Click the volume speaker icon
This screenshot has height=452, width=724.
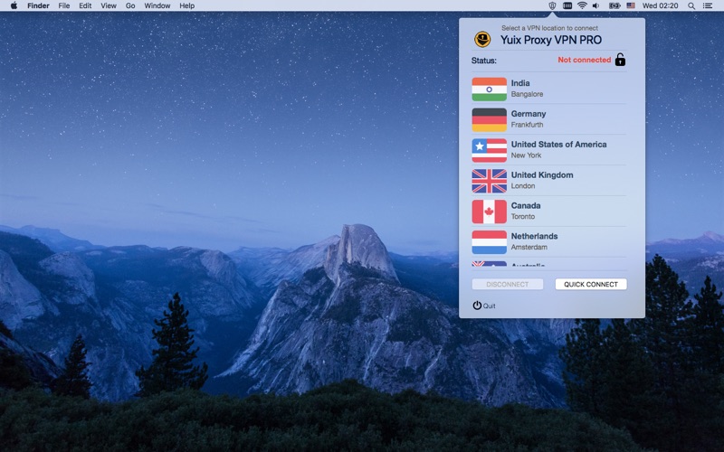pyautogui.click(x=596, y=5)
